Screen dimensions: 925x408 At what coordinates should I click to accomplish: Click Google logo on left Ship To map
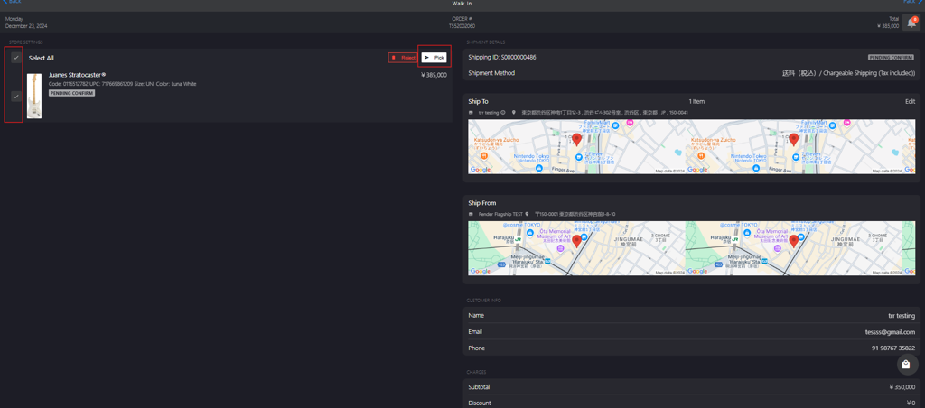coord(481,169)
